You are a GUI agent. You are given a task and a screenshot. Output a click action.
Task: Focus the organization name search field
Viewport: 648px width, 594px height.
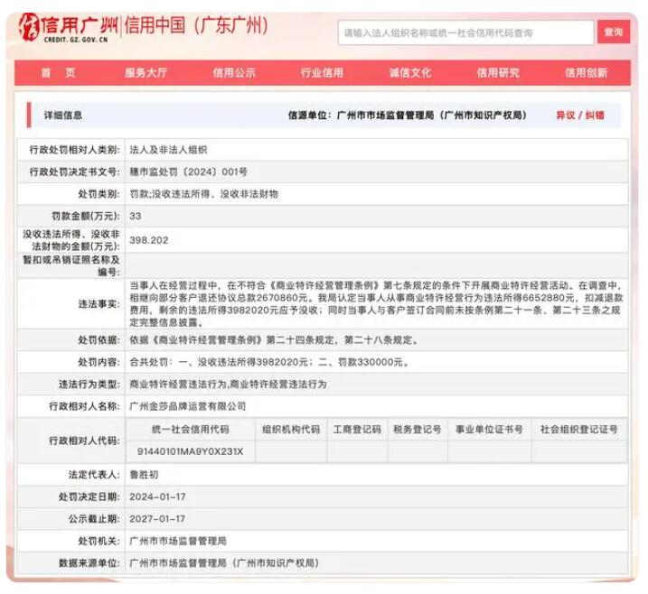465,32
